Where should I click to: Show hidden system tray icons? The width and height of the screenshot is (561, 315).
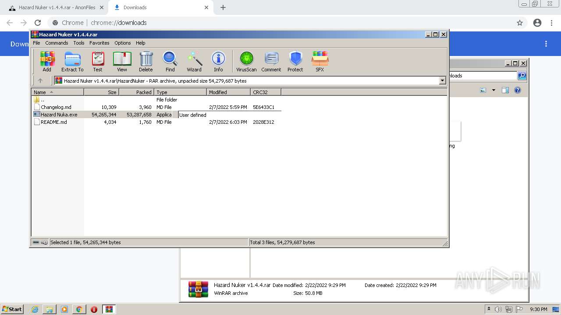(x=489, y=309)
